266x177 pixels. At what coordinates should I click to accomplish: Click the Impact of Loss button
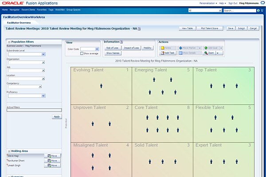(x=131, y=48)
